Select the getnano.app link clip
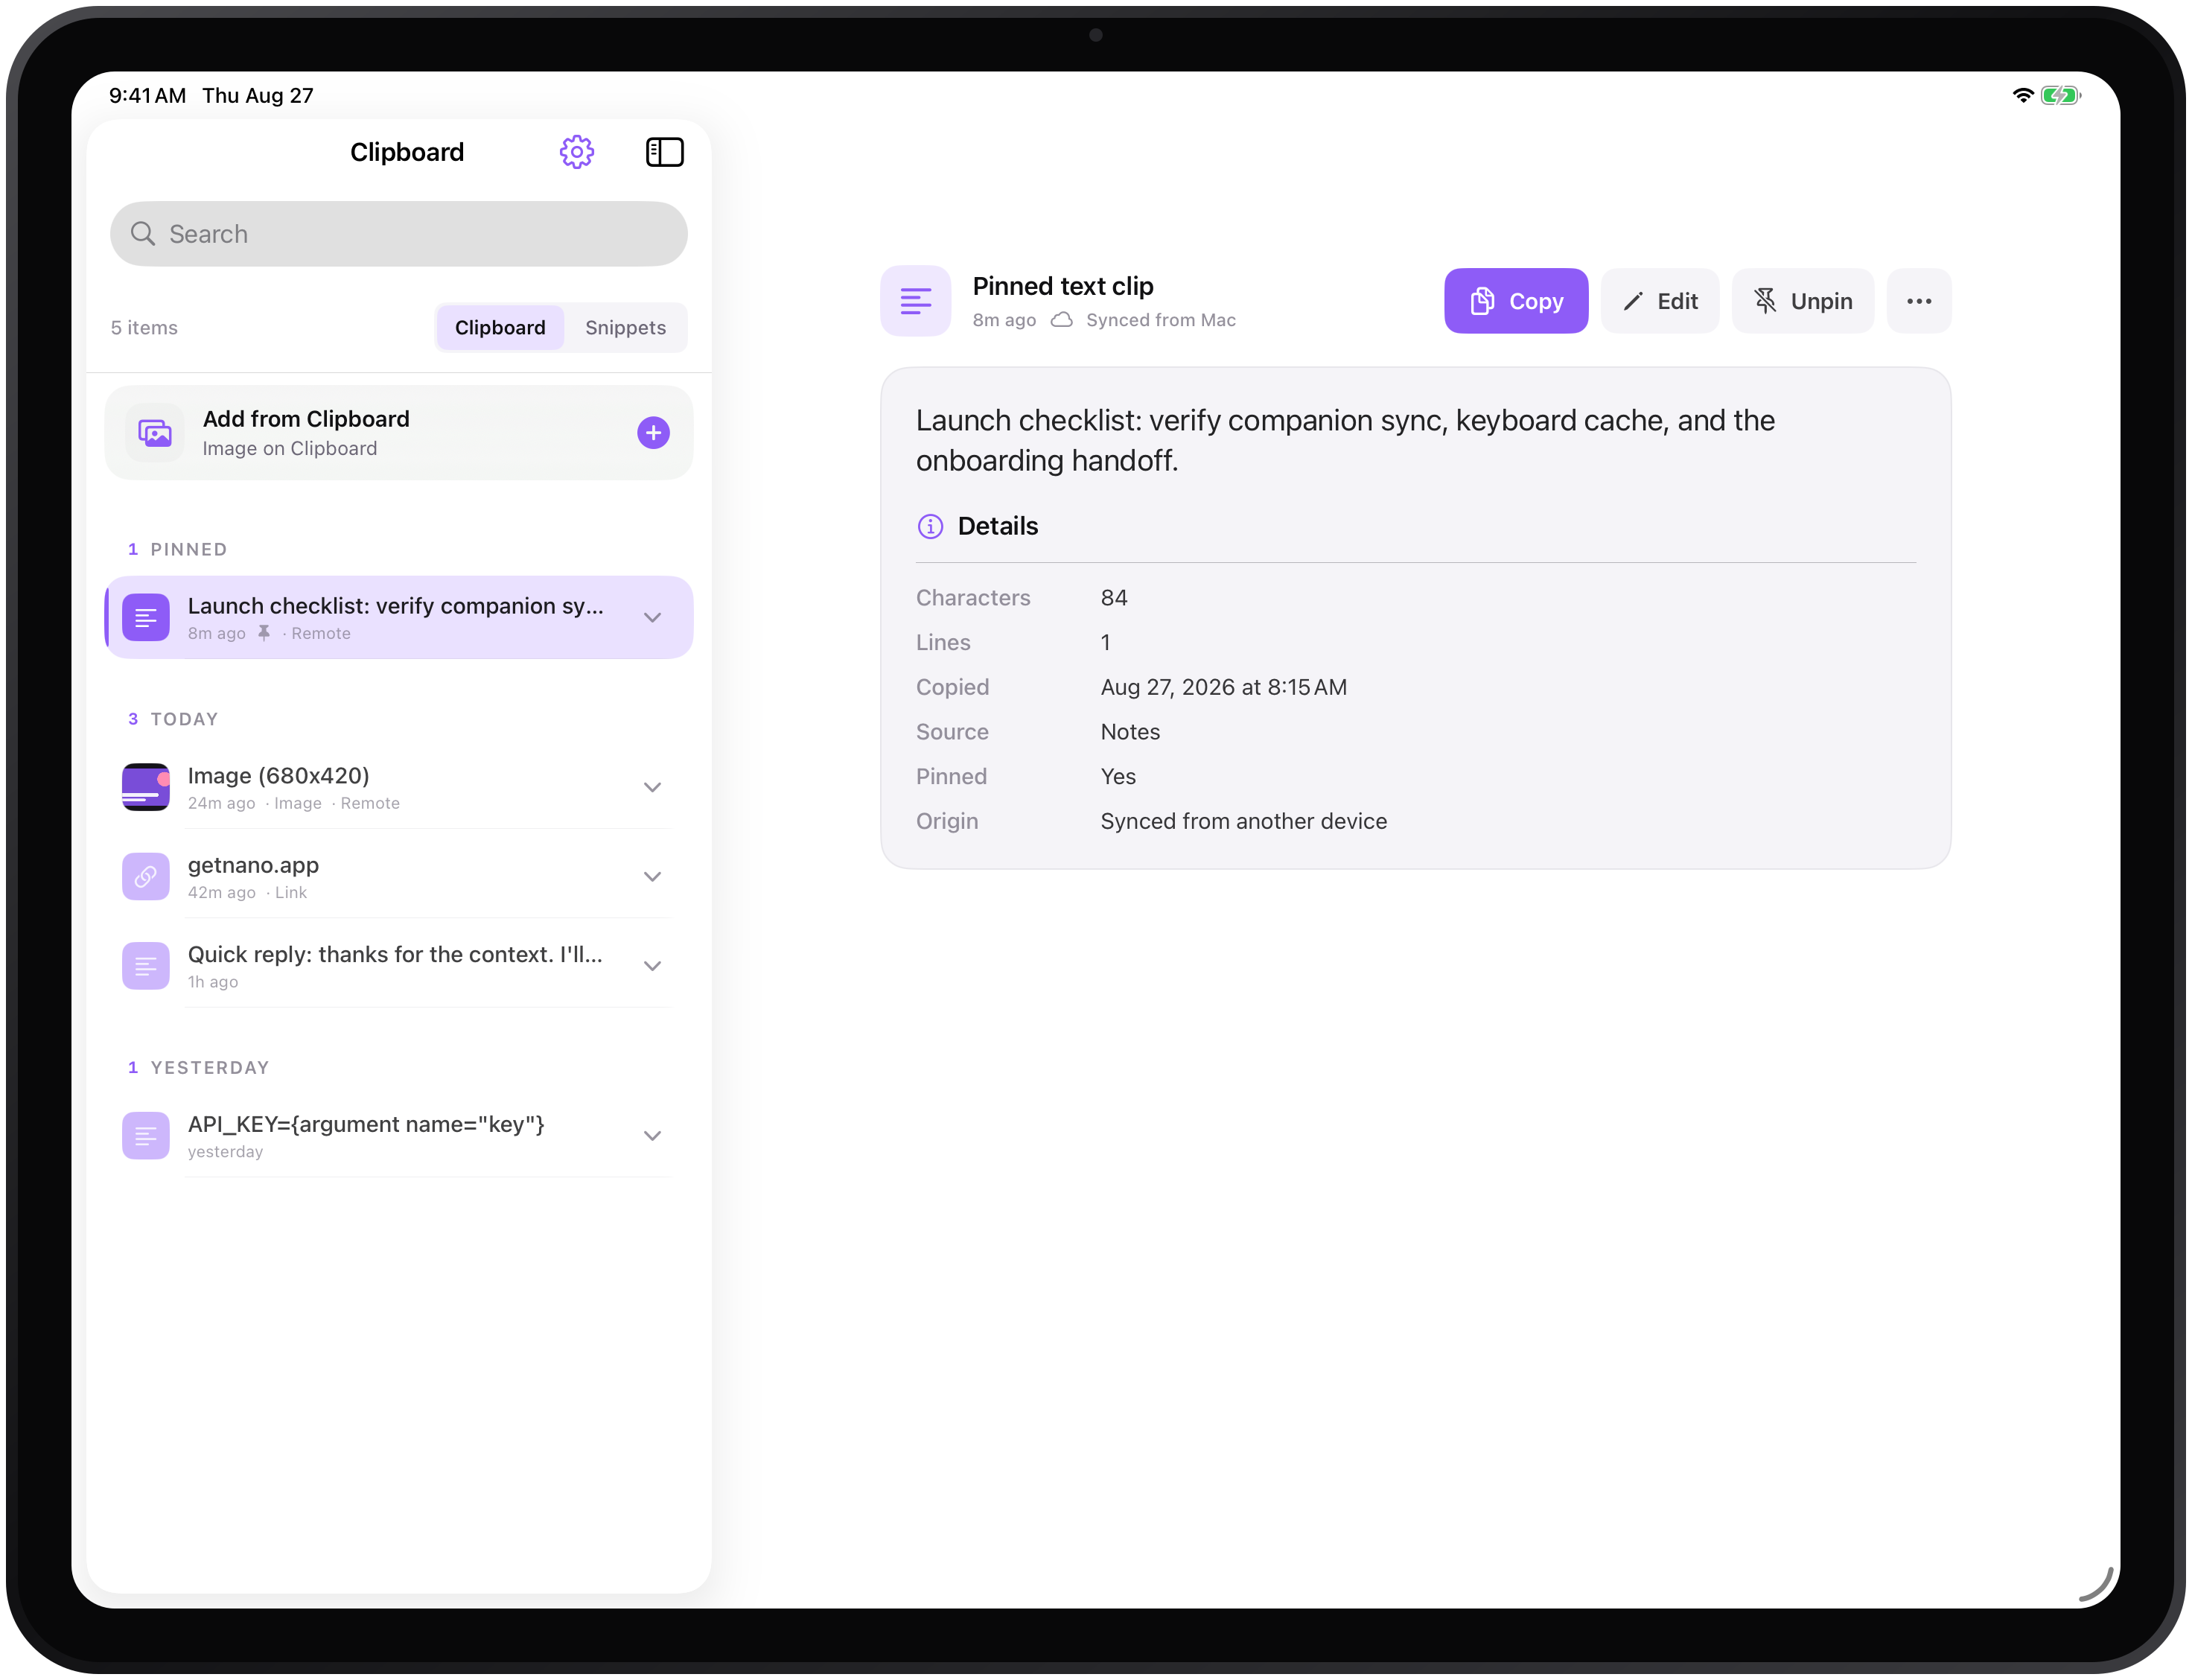The image size is (2192, 1680). pos(398,876)
